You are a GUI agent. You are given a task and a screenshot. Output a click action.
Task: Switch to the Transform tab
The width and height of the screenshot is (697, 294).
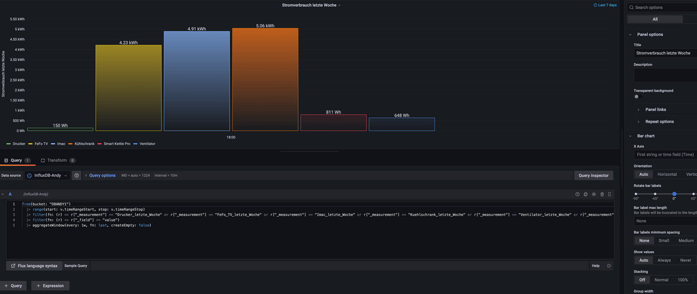(x=58, y=160)
